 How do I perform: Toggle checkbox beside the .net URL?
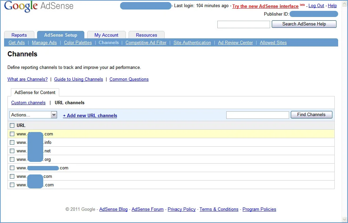[x=12, y=151]
